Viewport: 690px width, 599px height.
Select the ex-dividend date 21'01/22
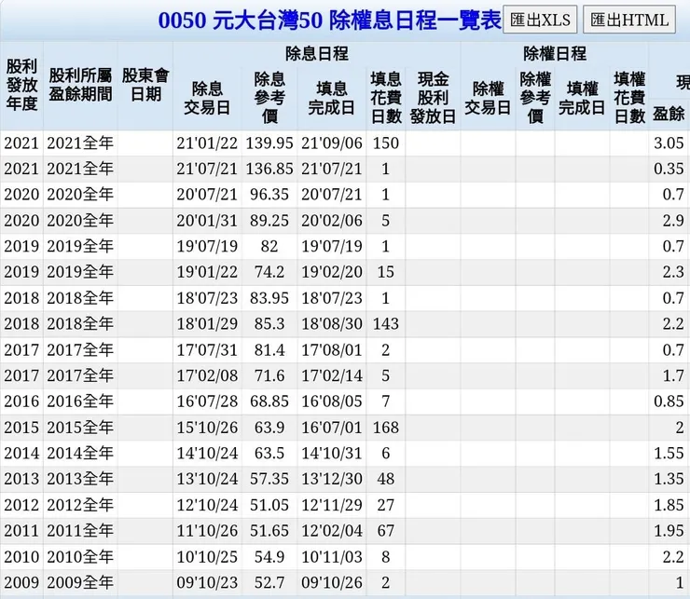click(x=207, y=143)
